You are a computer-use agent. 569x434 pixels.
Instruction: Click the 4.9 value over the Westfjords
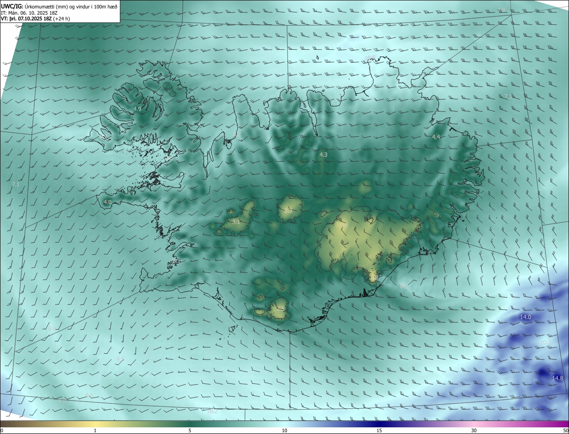(x=137, y=109)
